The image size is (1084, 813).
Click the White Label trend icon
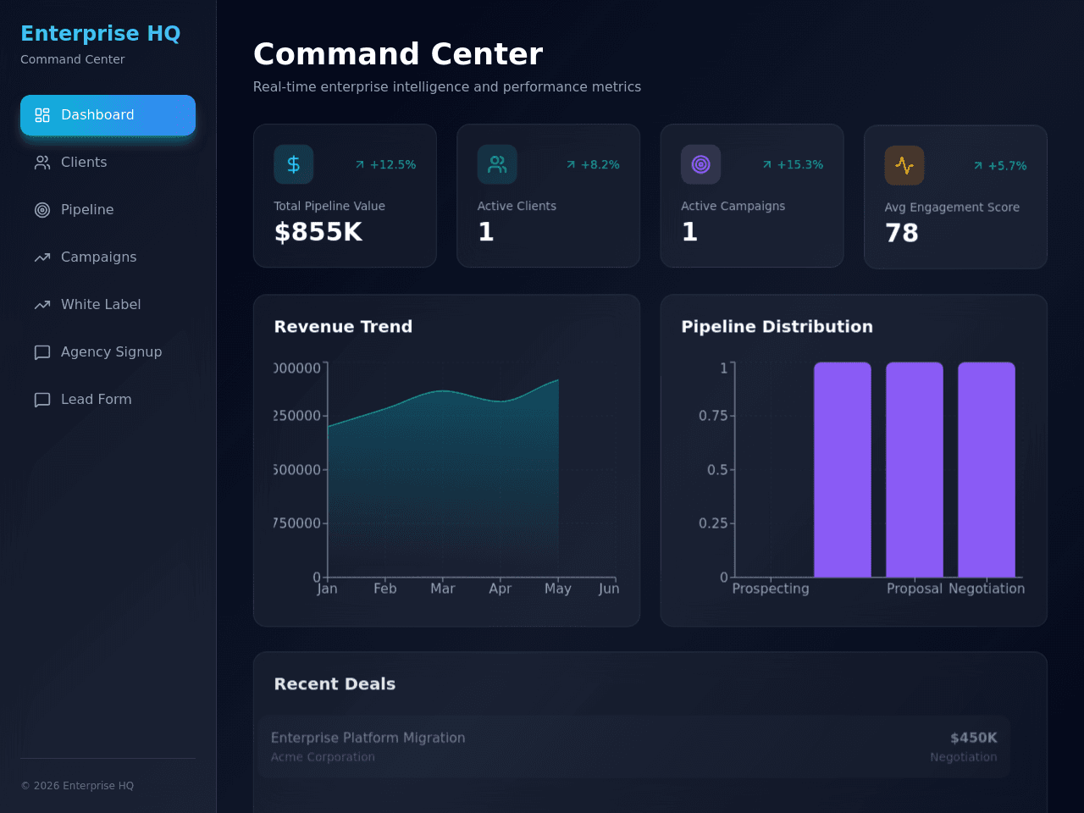click(x=42, y=305)
